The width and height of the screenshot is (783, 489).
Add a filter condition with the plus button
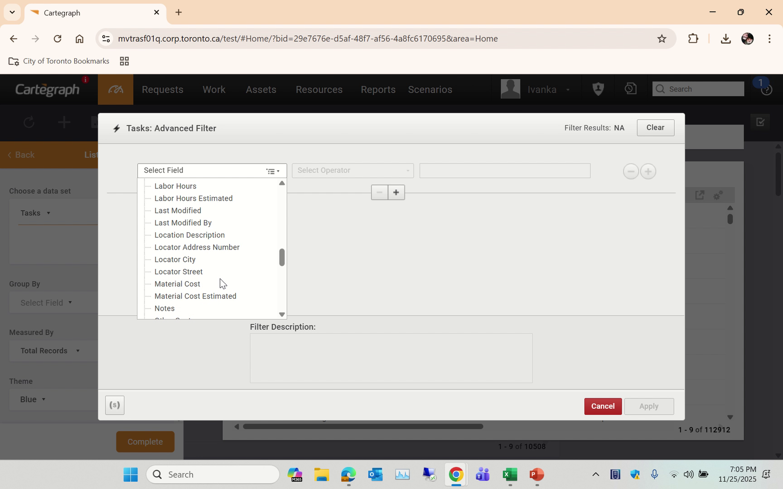648,171
